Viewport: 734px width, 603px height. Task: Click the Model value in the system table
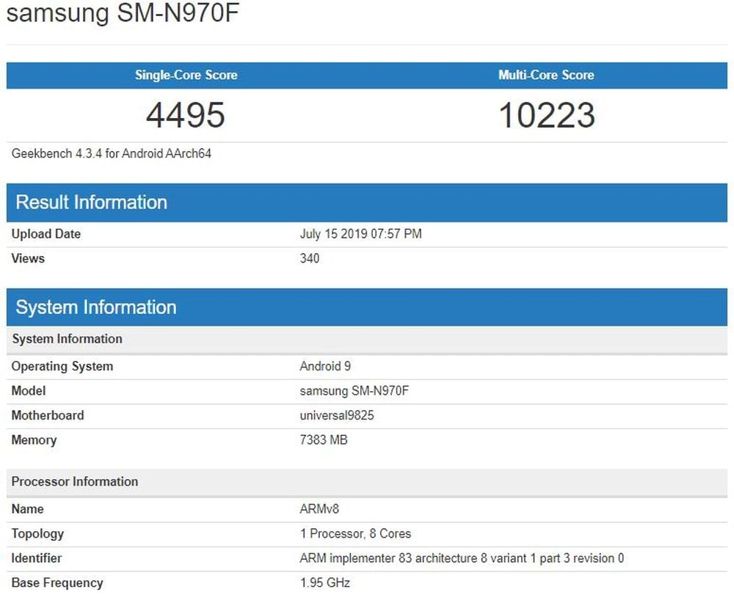tap(354, 391)
